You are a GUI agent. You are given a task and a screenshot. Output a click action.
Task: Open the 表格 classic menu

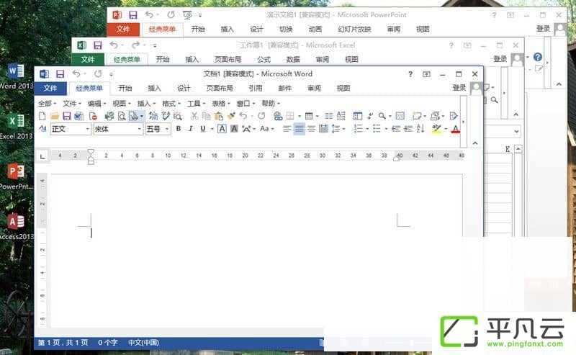pos(220,104)
